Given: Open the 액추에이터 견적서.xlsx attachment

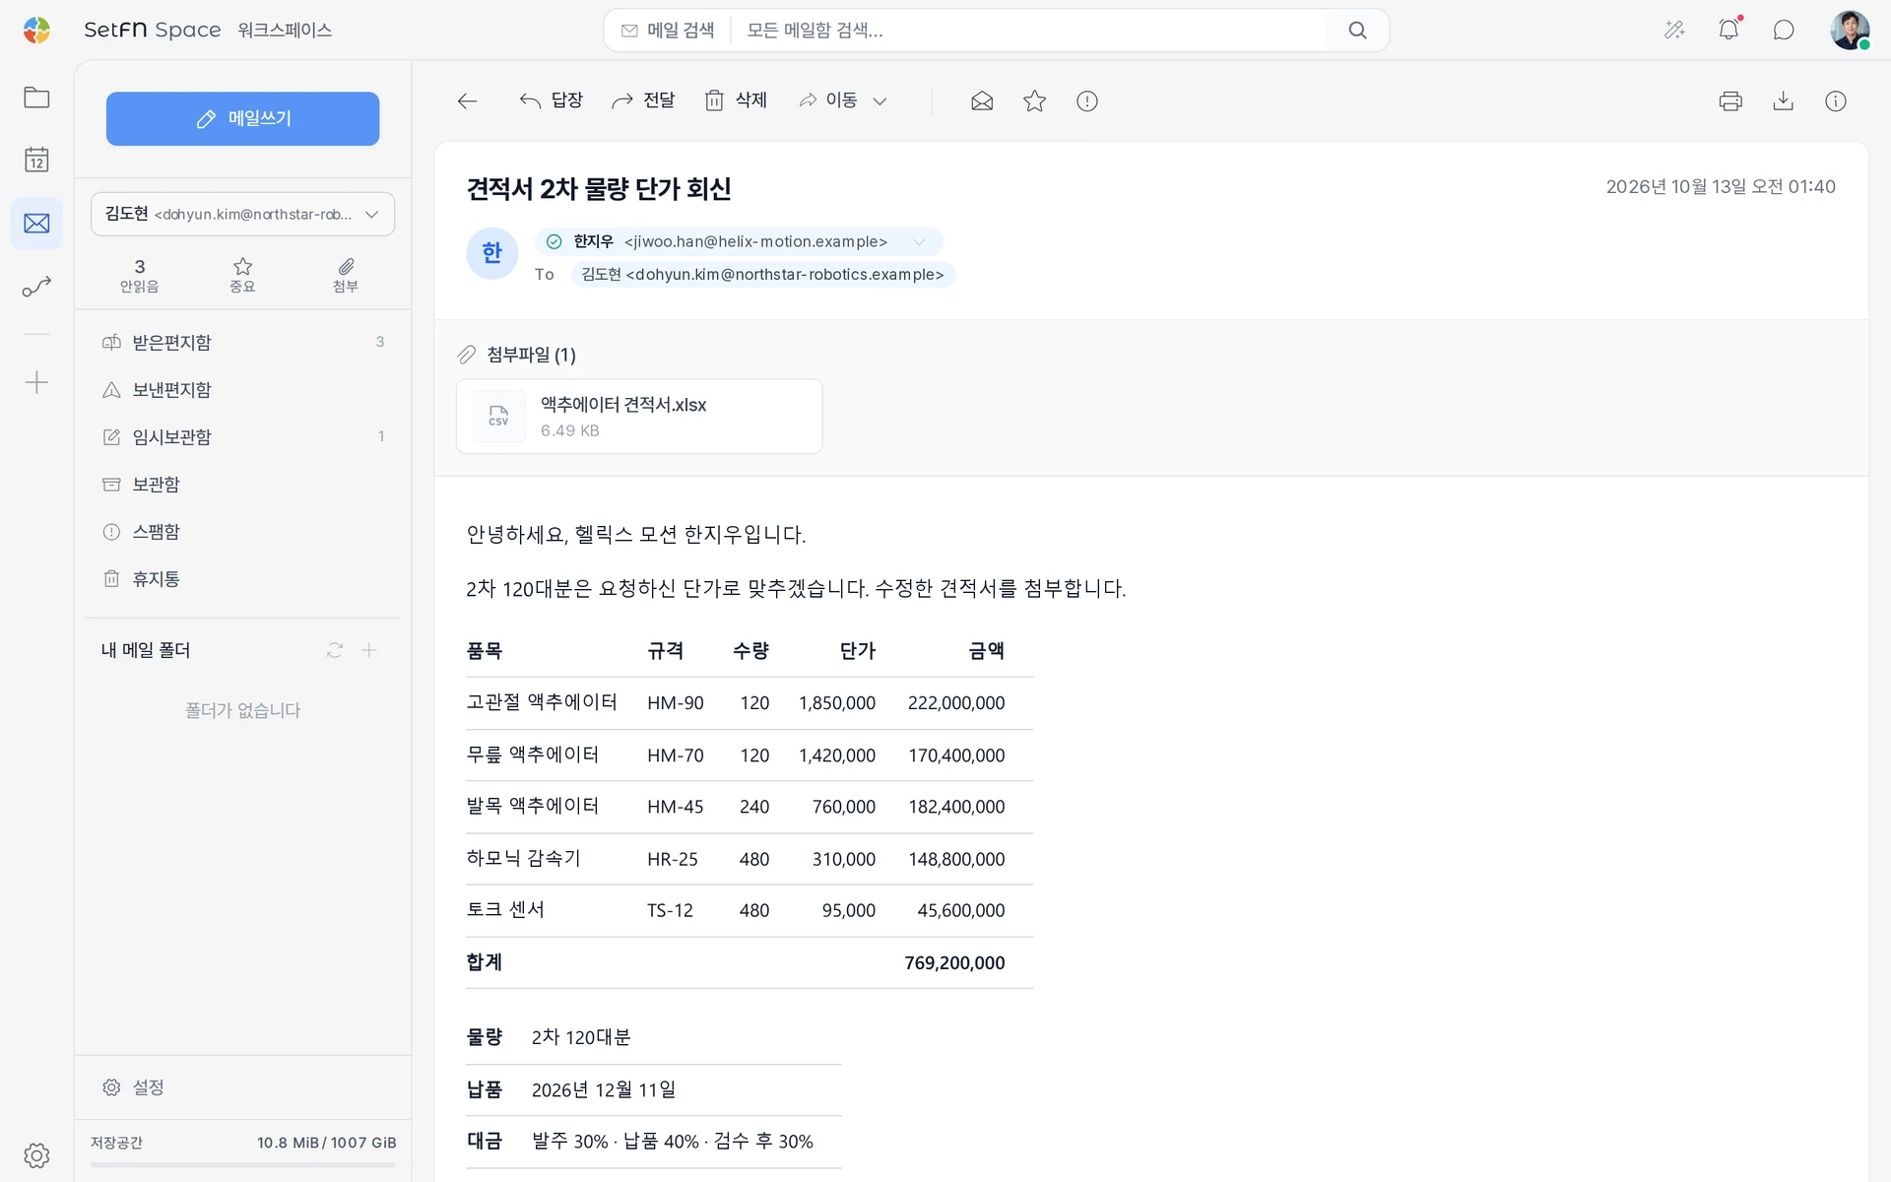Looking at the screenshot, I should pyautogui.click(x=639, y=416).
